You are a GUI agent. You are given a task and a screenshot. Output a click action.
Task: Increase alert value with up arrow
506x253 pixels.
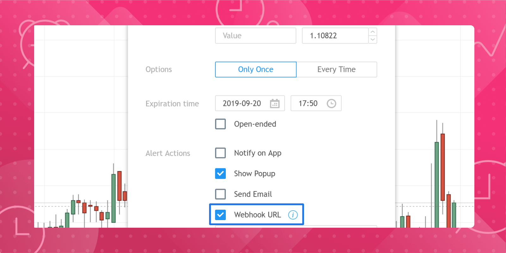coord(373,32)
